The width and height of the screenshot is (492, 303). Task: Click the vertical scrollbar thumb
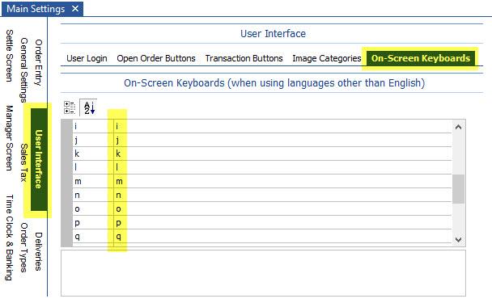pyautogui.click(x=458, y=189)
